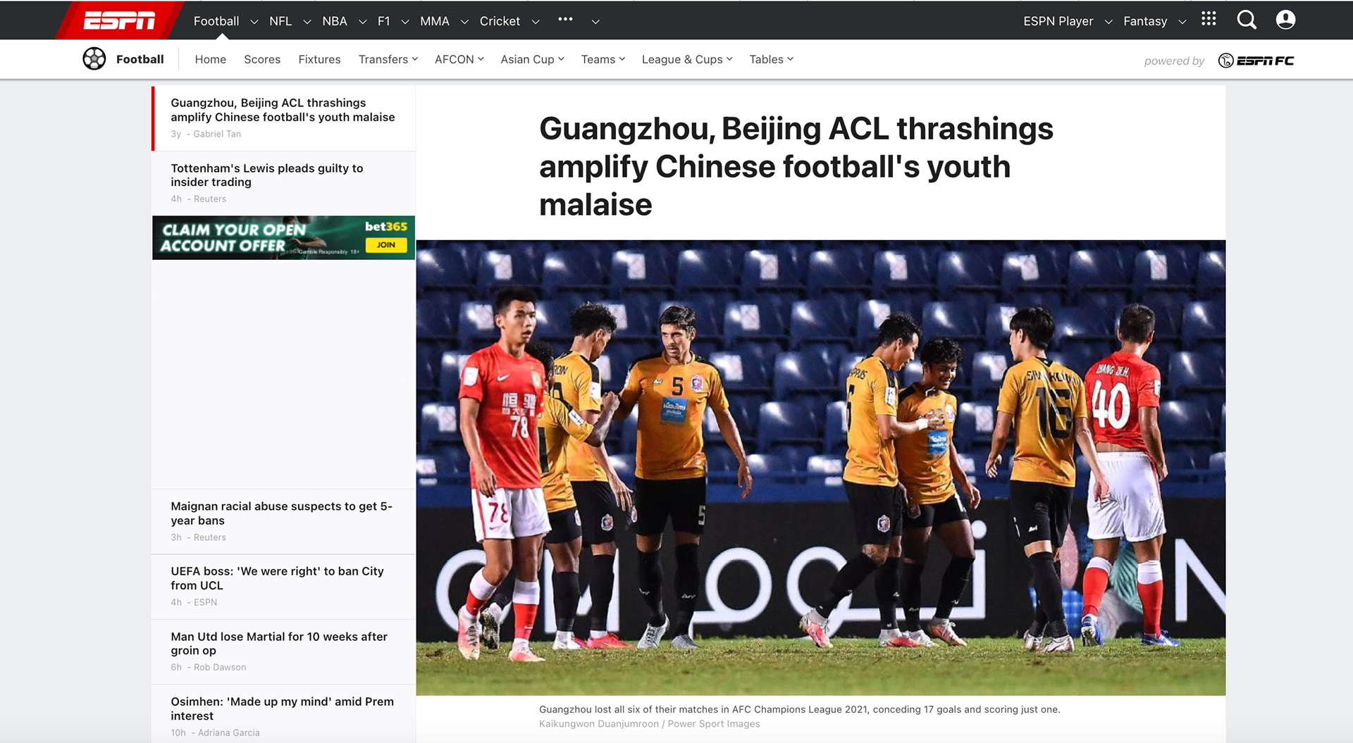Screen dimensions: 1353x743
Task: Expand the League & Cups dropdown
Action: pos(687,59)
